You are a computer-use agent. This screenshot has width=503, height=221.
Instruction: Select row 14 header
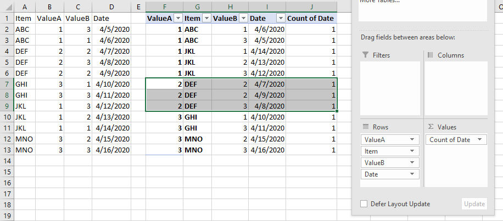[7, 161]
